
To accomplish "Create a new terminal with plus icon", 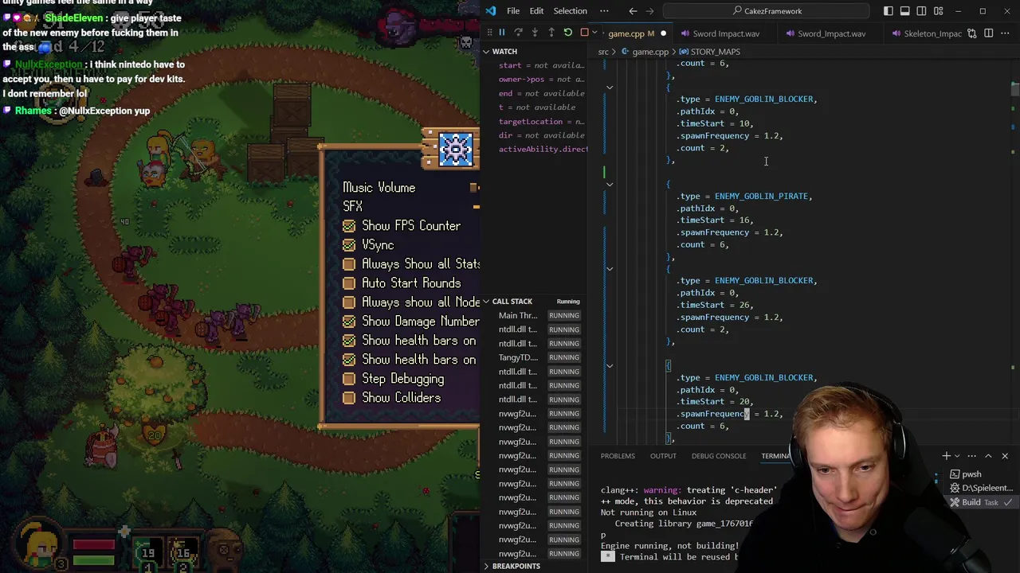I will 947,456.
